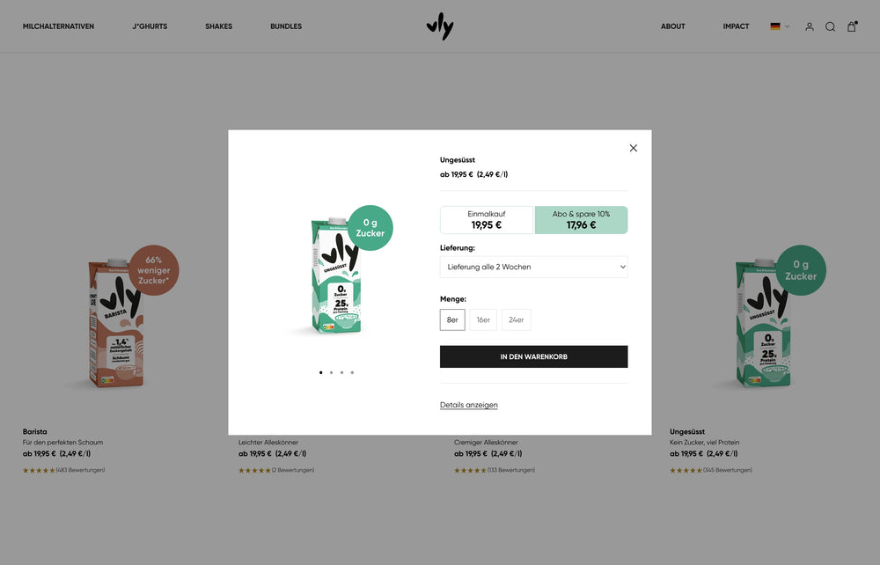Click In den Warenkorb button

[533, 356]
